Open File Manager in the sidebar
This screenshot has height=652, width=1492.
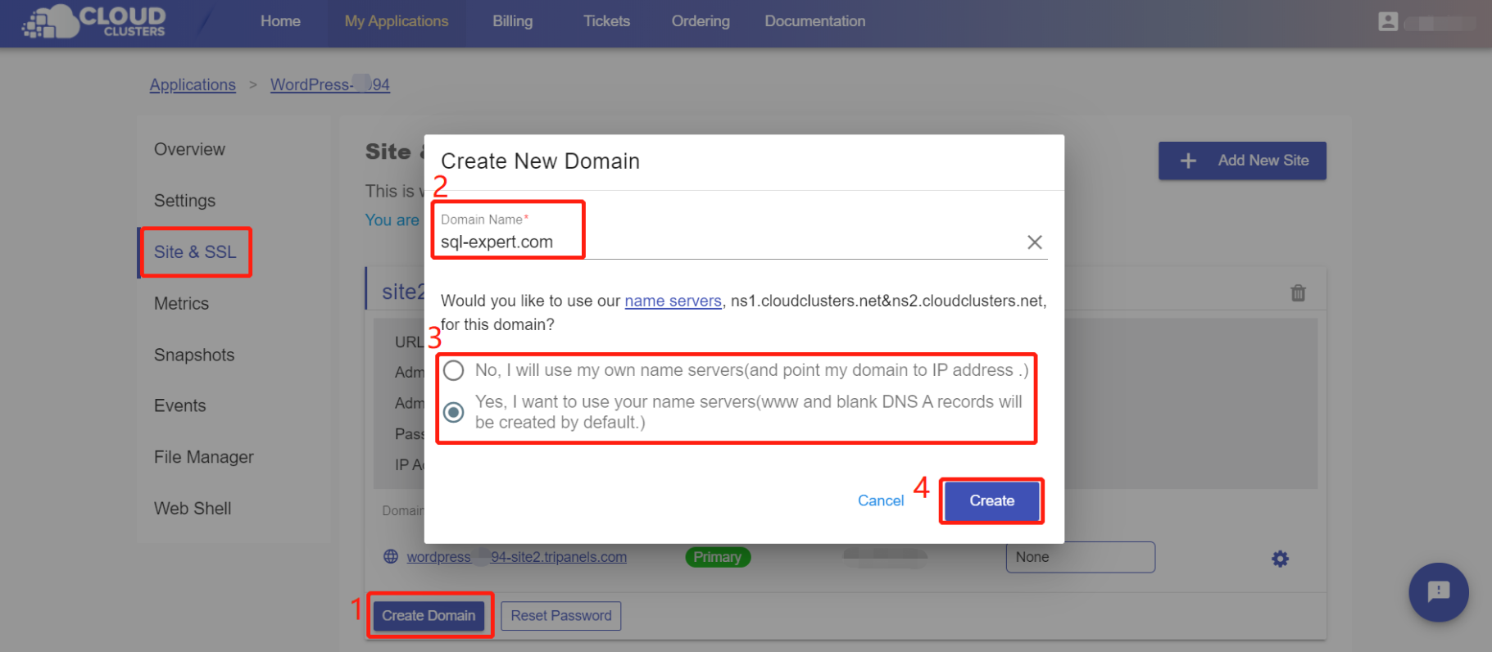tap(204, 457)
